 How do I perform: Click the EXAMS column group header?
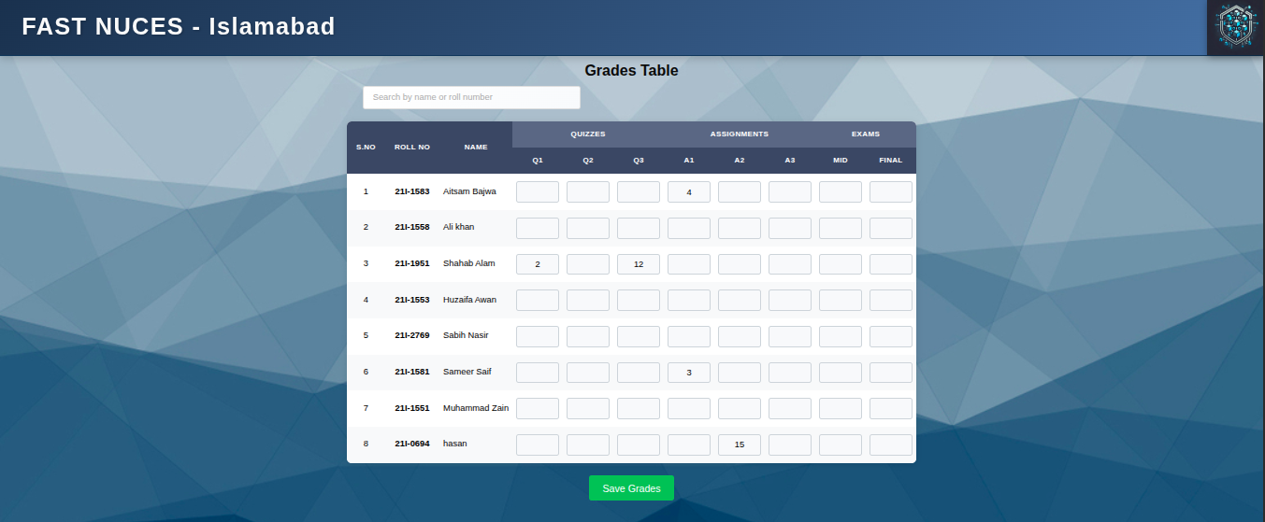coord(866,134)
